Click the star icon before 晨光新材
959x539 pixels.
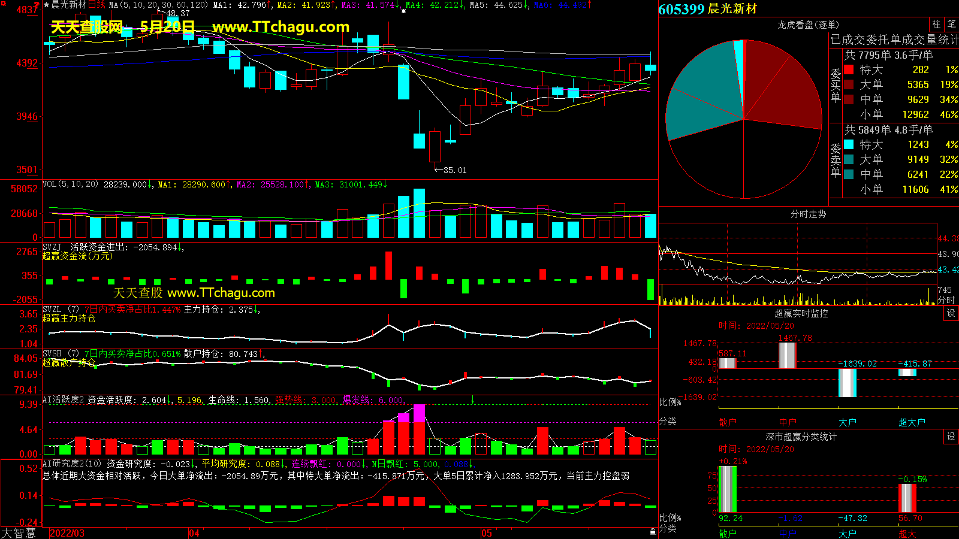(x=46, y=5)
